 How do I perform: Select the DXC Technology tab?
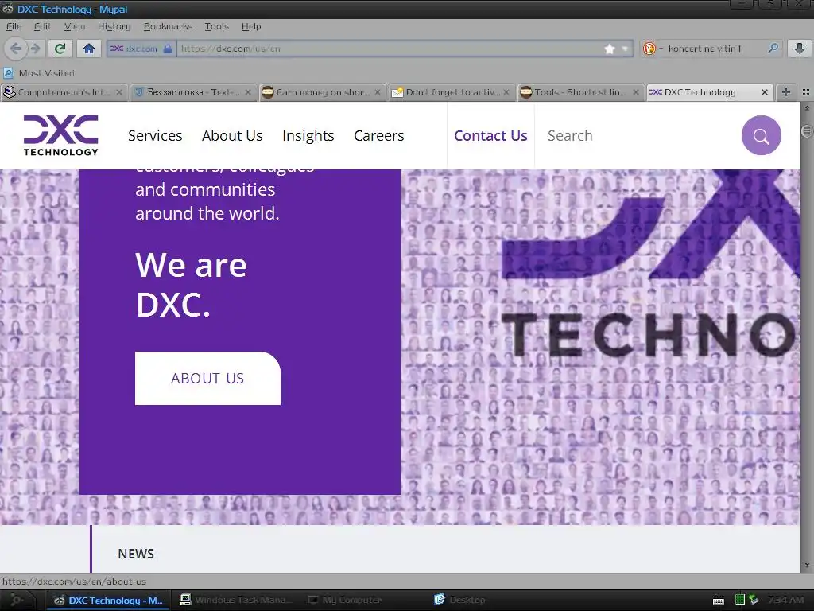[709, 92]
